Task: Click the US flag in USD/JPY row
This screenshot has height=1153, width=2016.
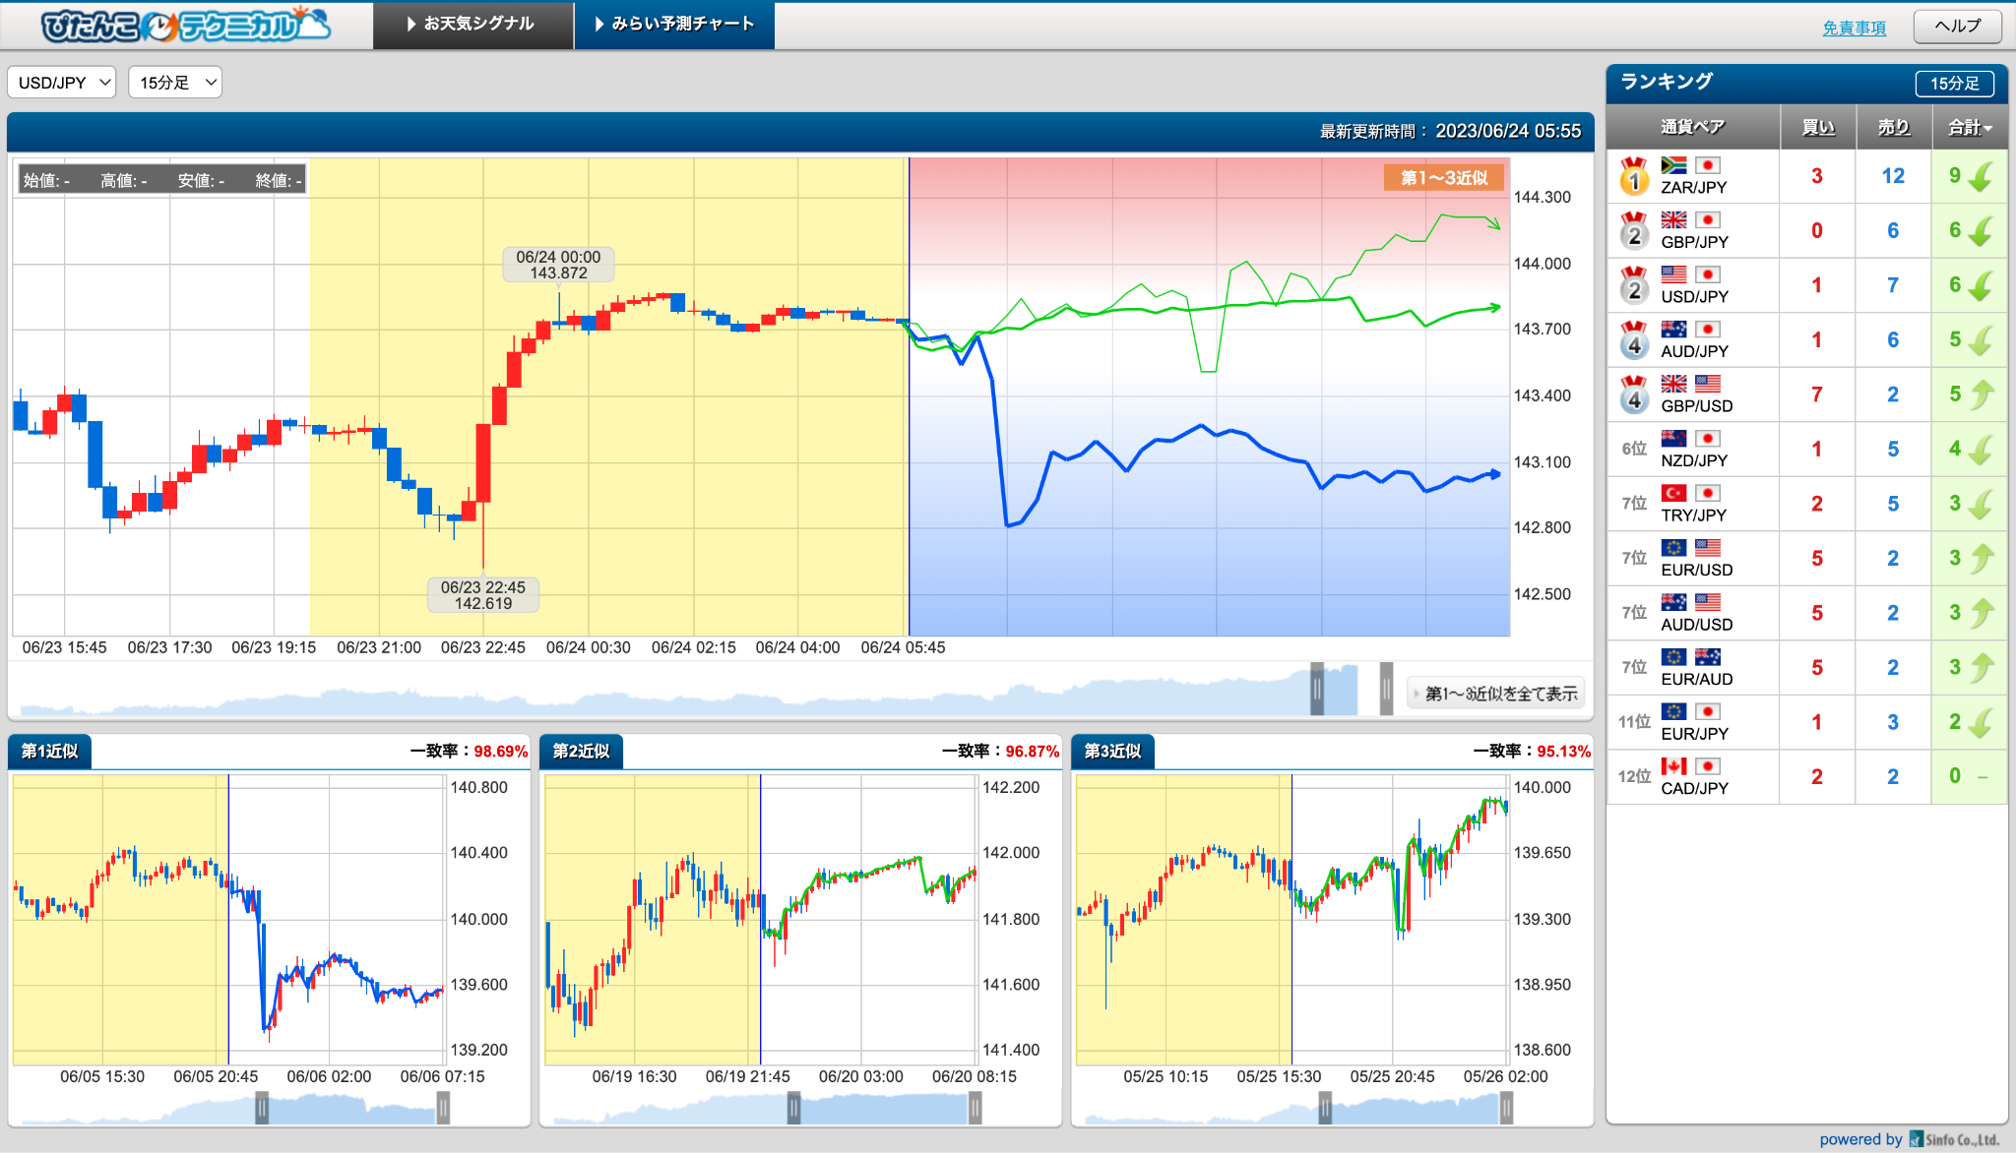Action: 1673,274
